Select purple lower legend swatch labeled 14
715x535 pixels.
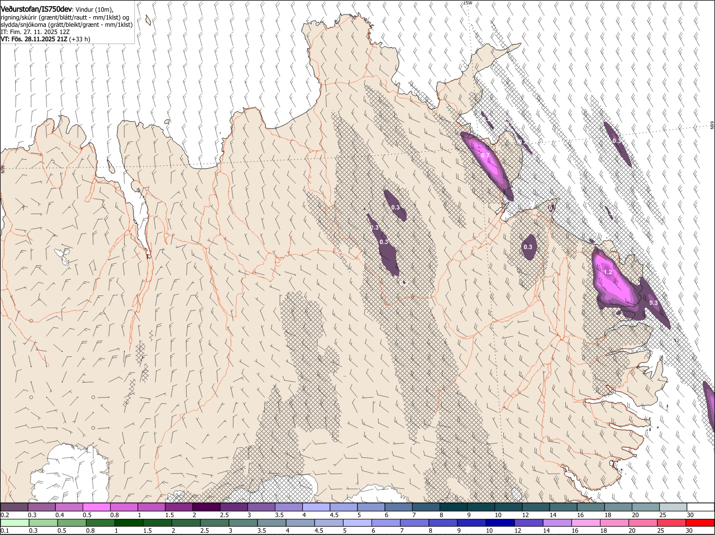coord(557,523)
